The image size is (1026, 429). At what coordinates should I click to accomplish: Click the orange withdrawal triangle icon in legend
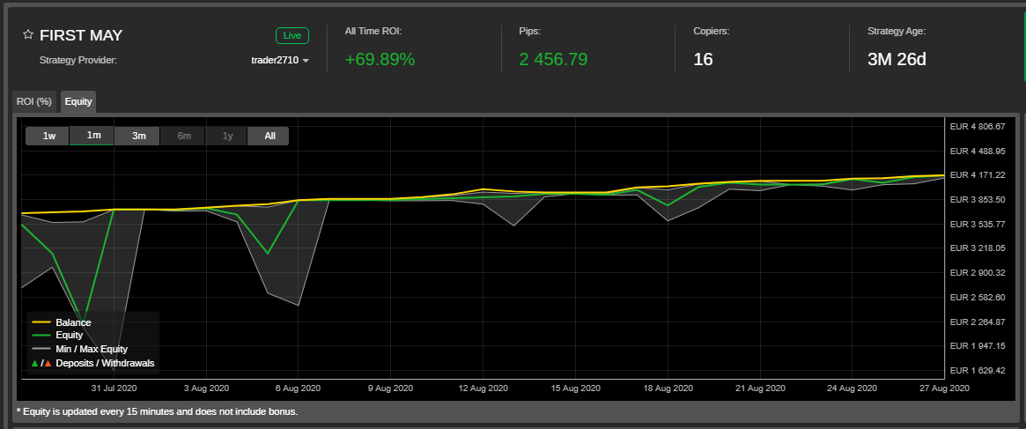[x=48, y=363]
